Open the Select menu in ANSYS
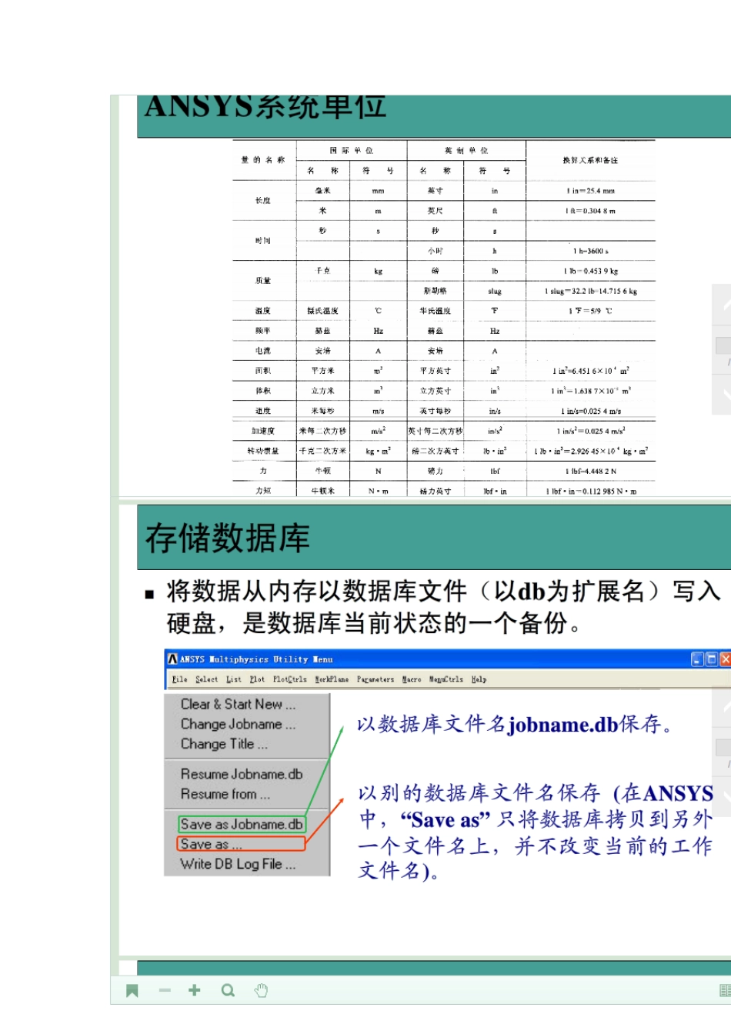Image resolution: width=731 pixels, height=1034 pixels. (x=206, y=679)
